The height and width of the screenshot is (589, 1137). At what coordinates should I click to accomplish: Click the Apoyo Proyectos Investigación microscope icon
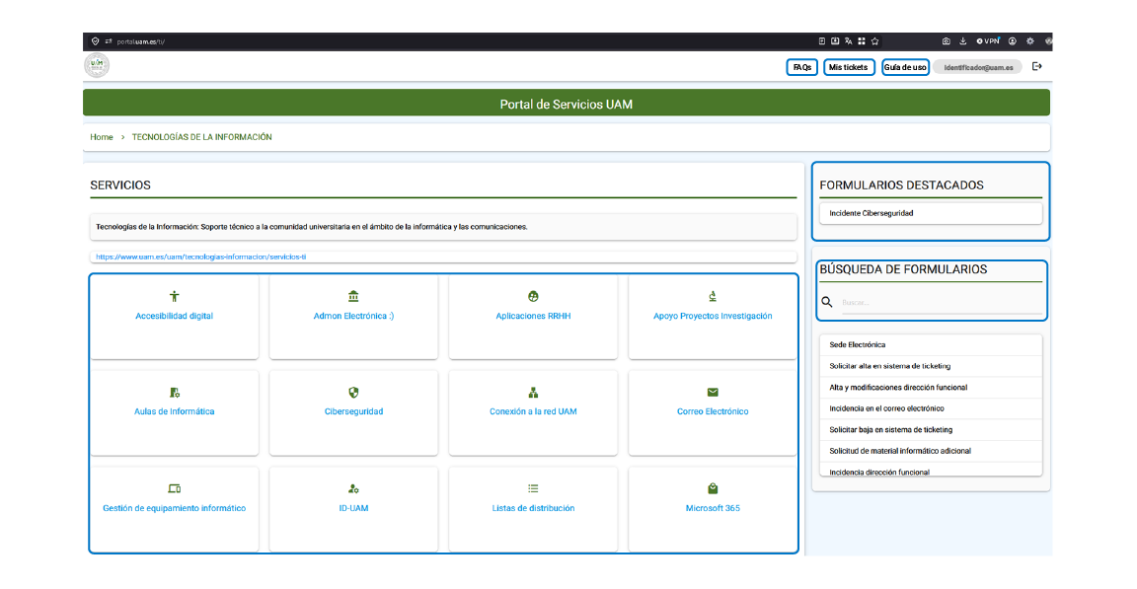(713, 296)
